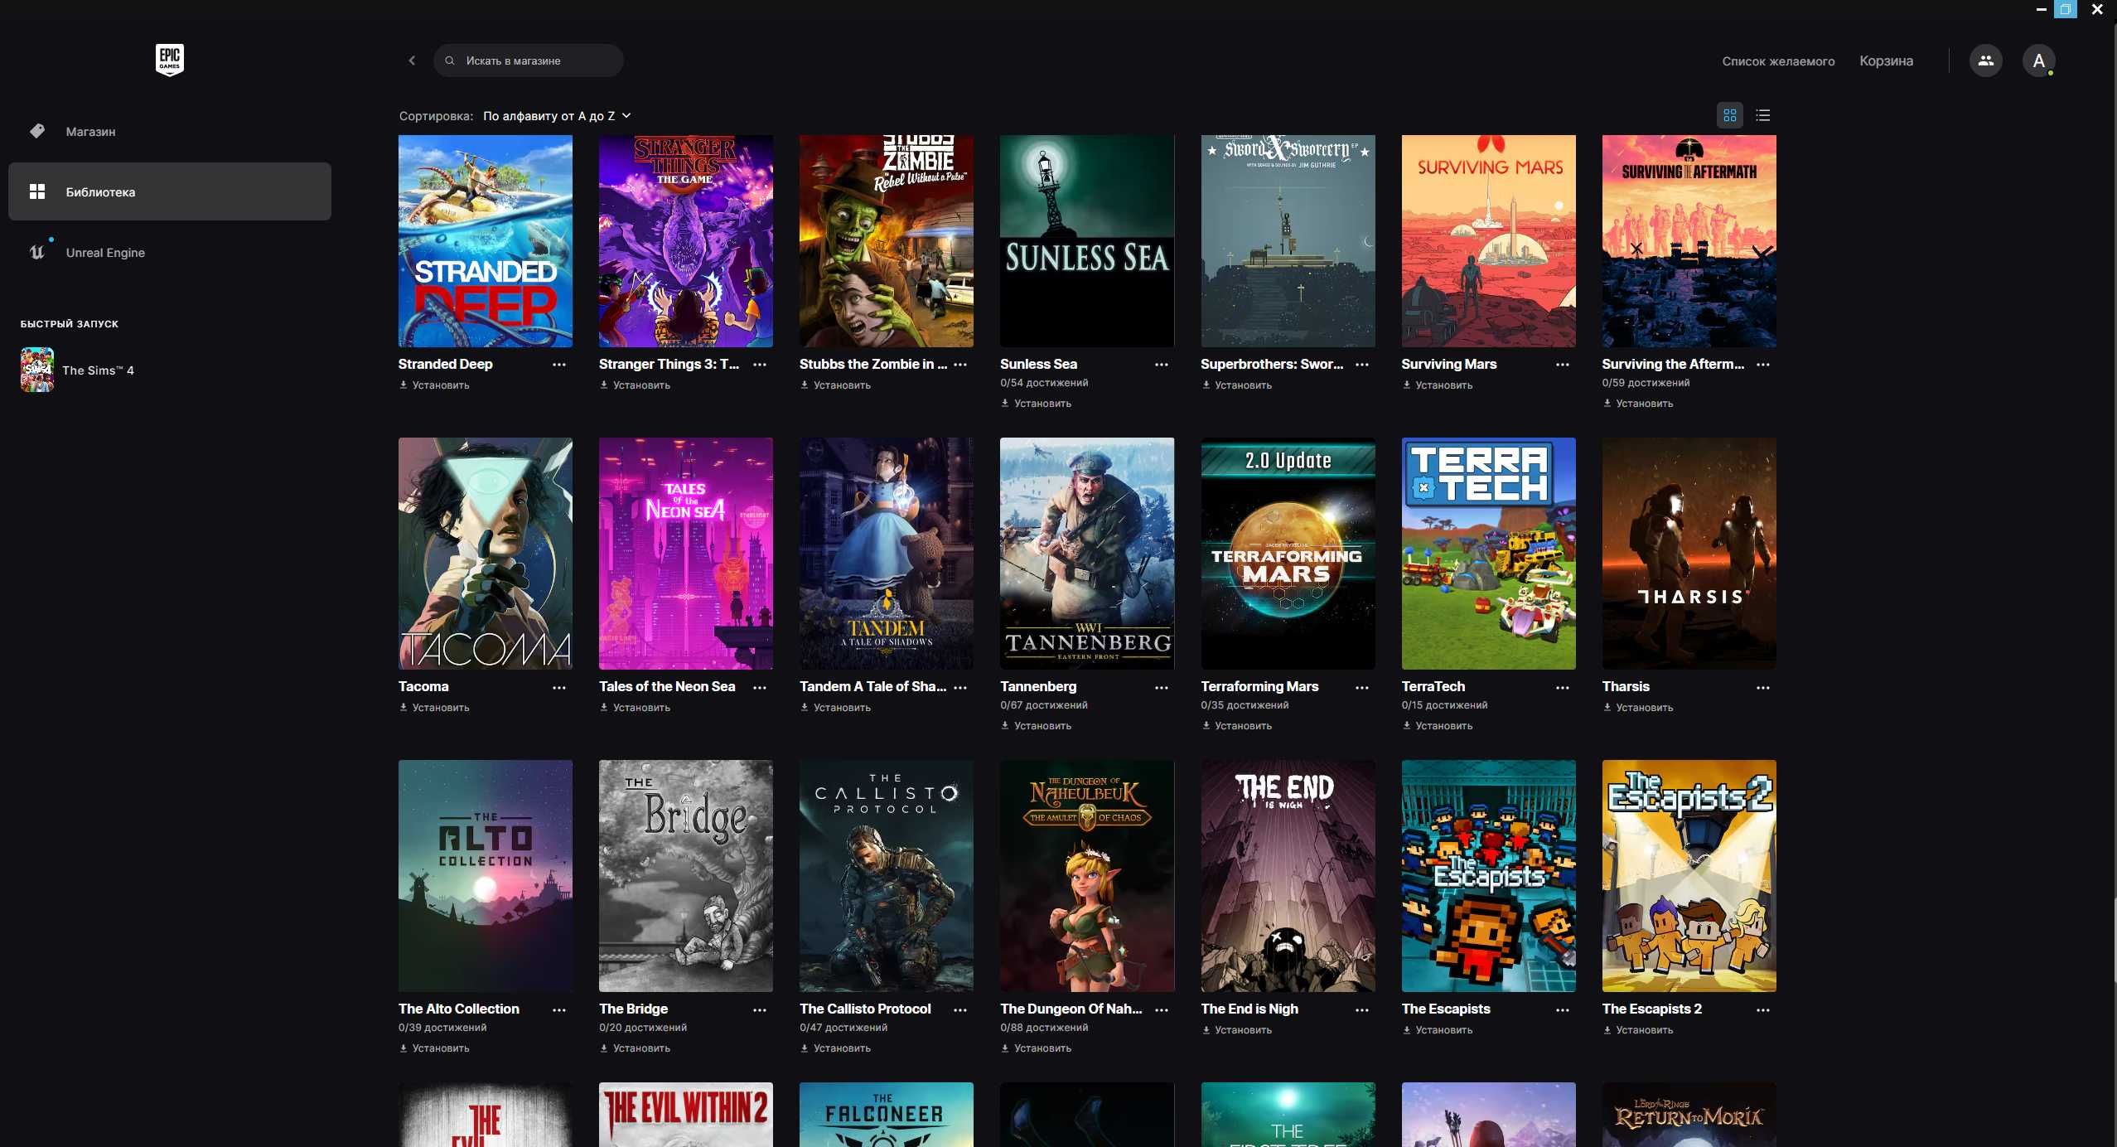Open The Evil Within 2 cover
The height and width of the screenshot is (1147, 2117).
click(686, 1115)
